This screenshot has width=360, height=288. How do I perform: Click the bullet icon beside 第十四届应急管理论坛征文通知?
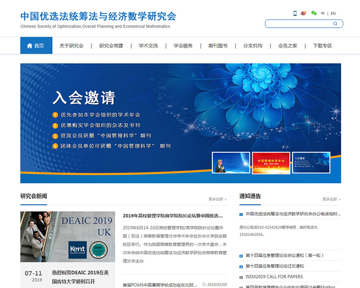(x=241, y=266)
